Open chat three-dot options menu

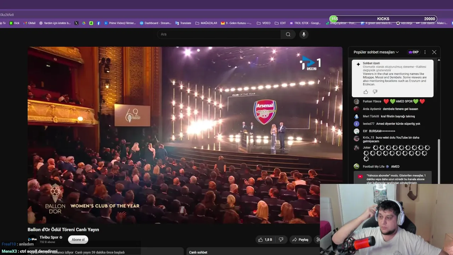point(425,52)
